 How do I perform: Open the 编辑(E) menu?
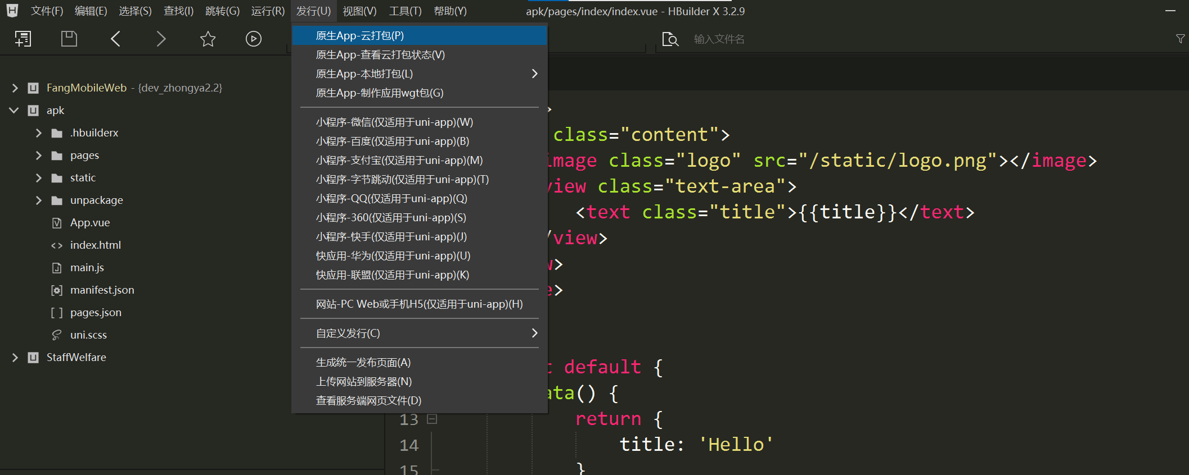[91, 11]
